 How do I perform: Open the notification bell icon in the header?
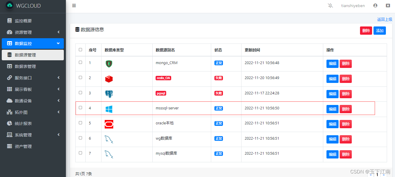point(330,5)
